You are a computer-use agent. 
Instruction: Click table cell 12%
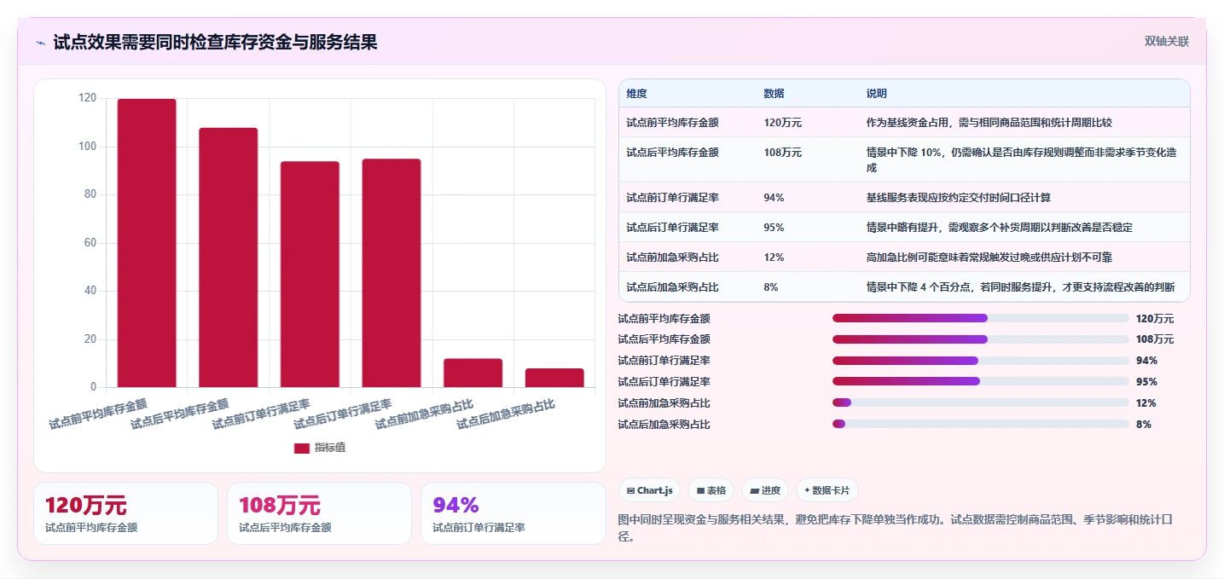(x=774, y=257)
